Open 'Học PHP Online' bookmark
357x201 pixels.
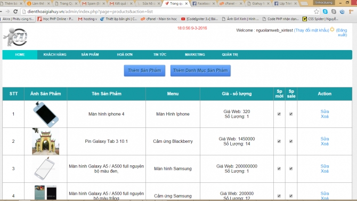tap(55, 19)
